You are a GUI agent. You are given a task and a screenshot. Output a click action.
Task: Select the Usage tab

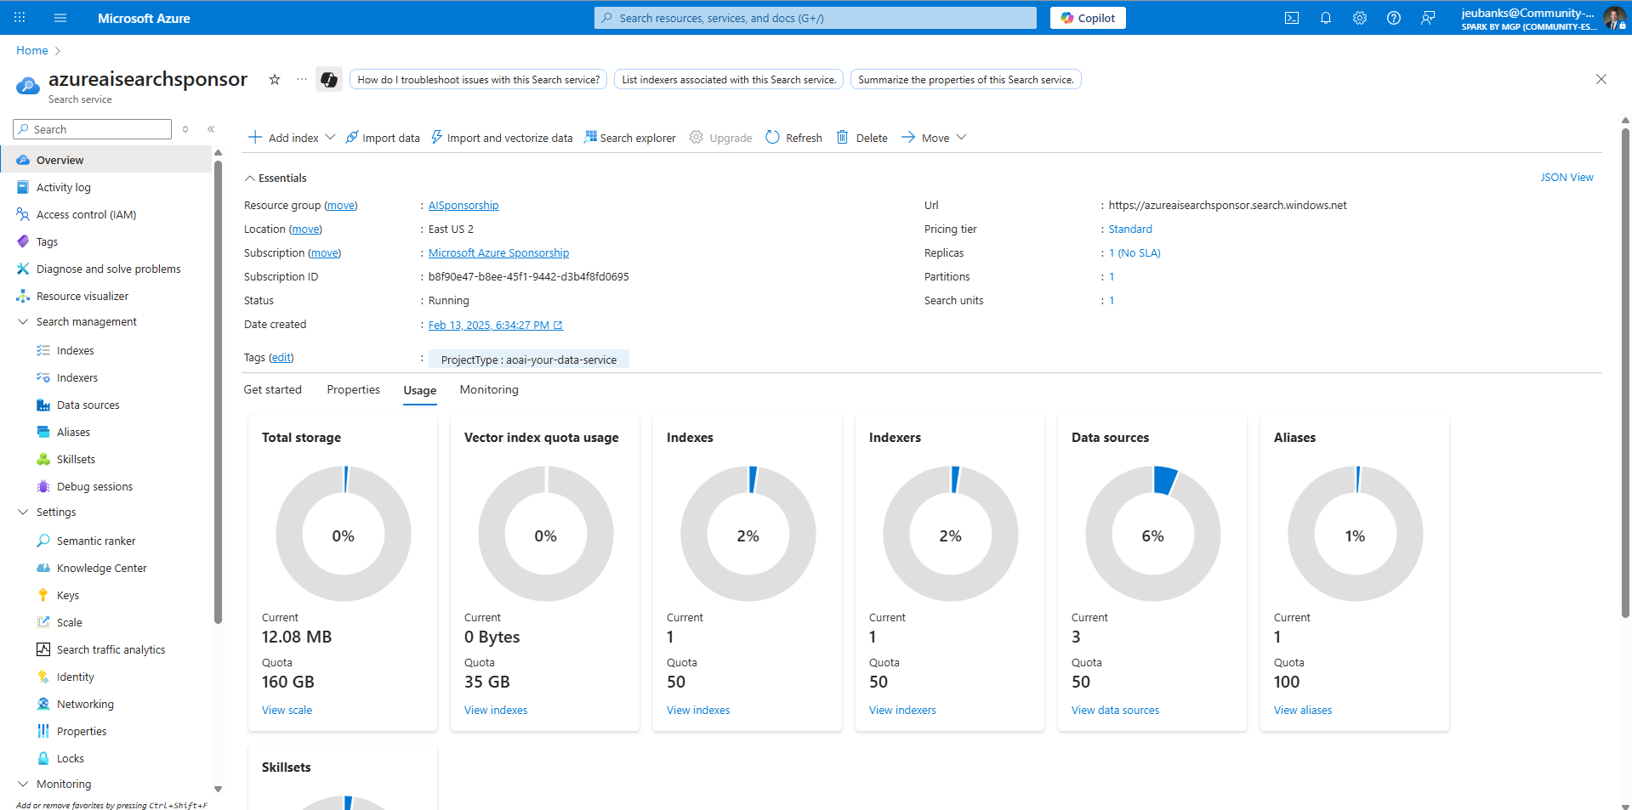pyautogui.click(x=419, y=390)
